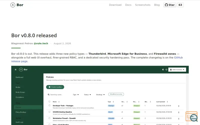
Task: Click Released status in Developer Tools row
Action: 136,106
